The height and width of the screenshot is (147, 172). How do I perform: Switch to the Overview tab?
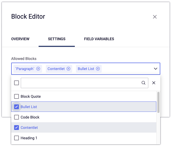(20, 39)
